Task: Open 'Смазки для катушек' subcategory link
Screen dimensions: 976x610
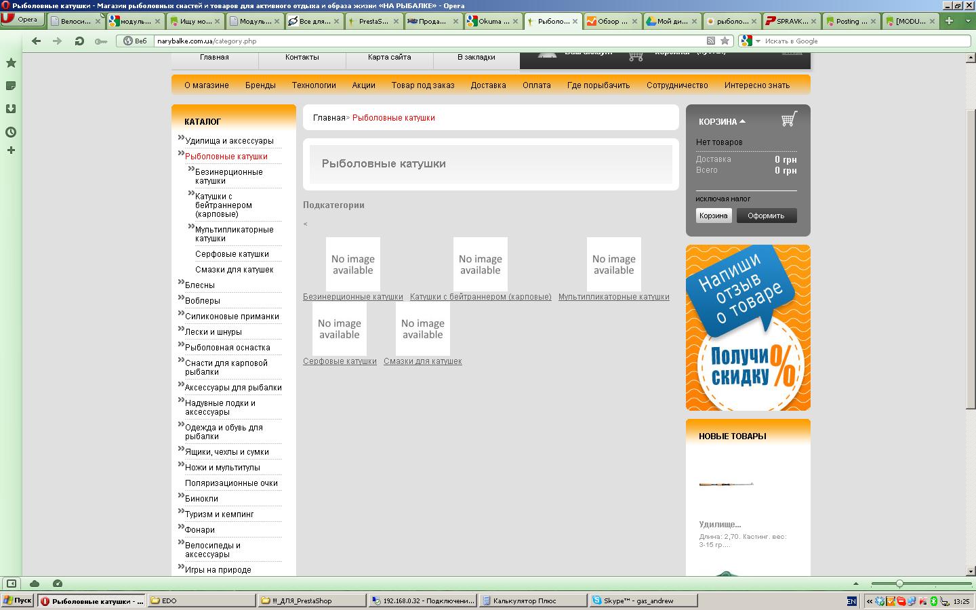Action: pos(423,361)
